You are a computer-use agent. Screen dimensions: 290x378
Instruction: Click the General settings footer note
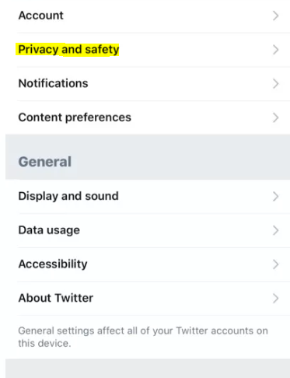point(143,337)
